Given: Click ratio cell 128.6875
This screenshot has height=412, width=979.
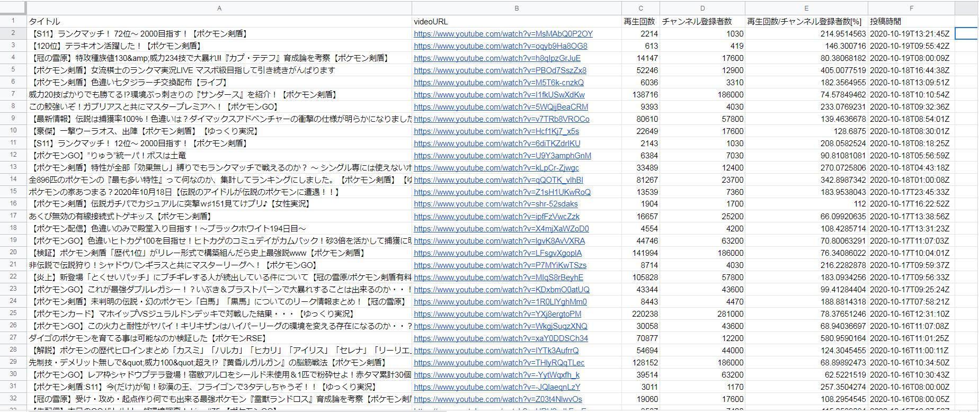Looking at the screenshot, I should click(x=806, y=131).
